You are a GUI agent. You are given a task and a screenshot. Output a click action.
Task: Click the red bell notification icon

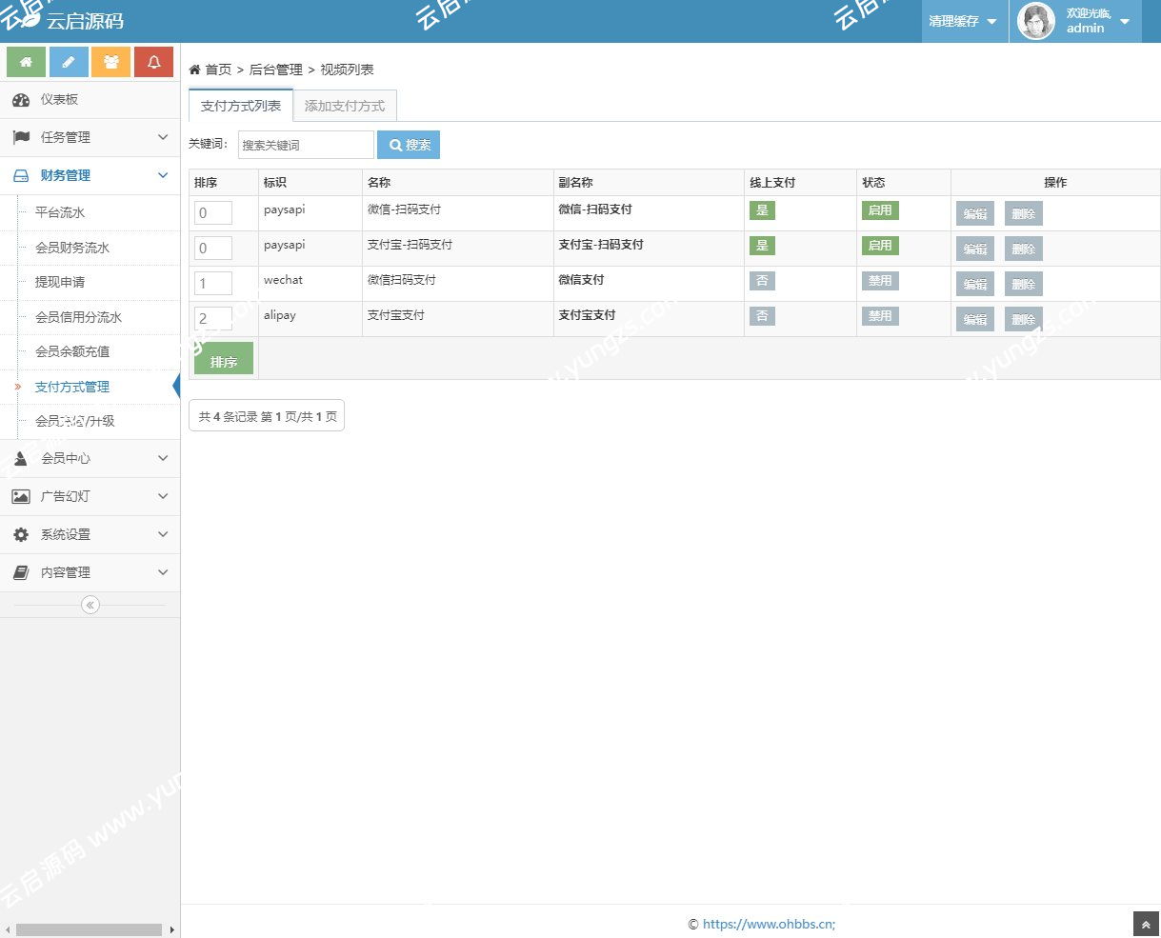point(153,62)
